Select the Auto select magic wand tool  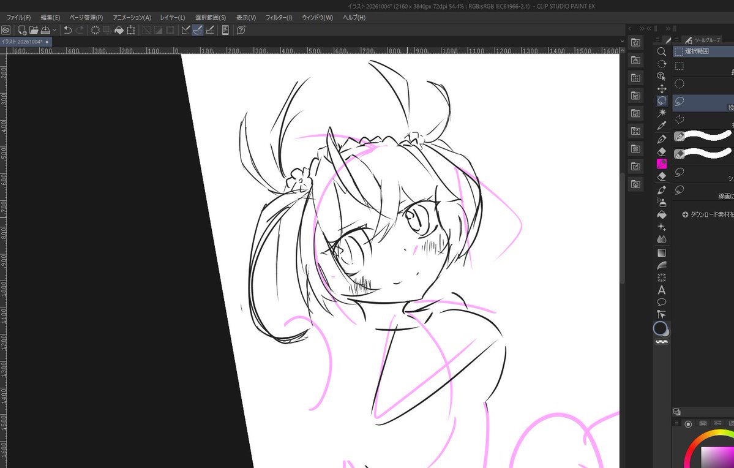tap(661, 113)
